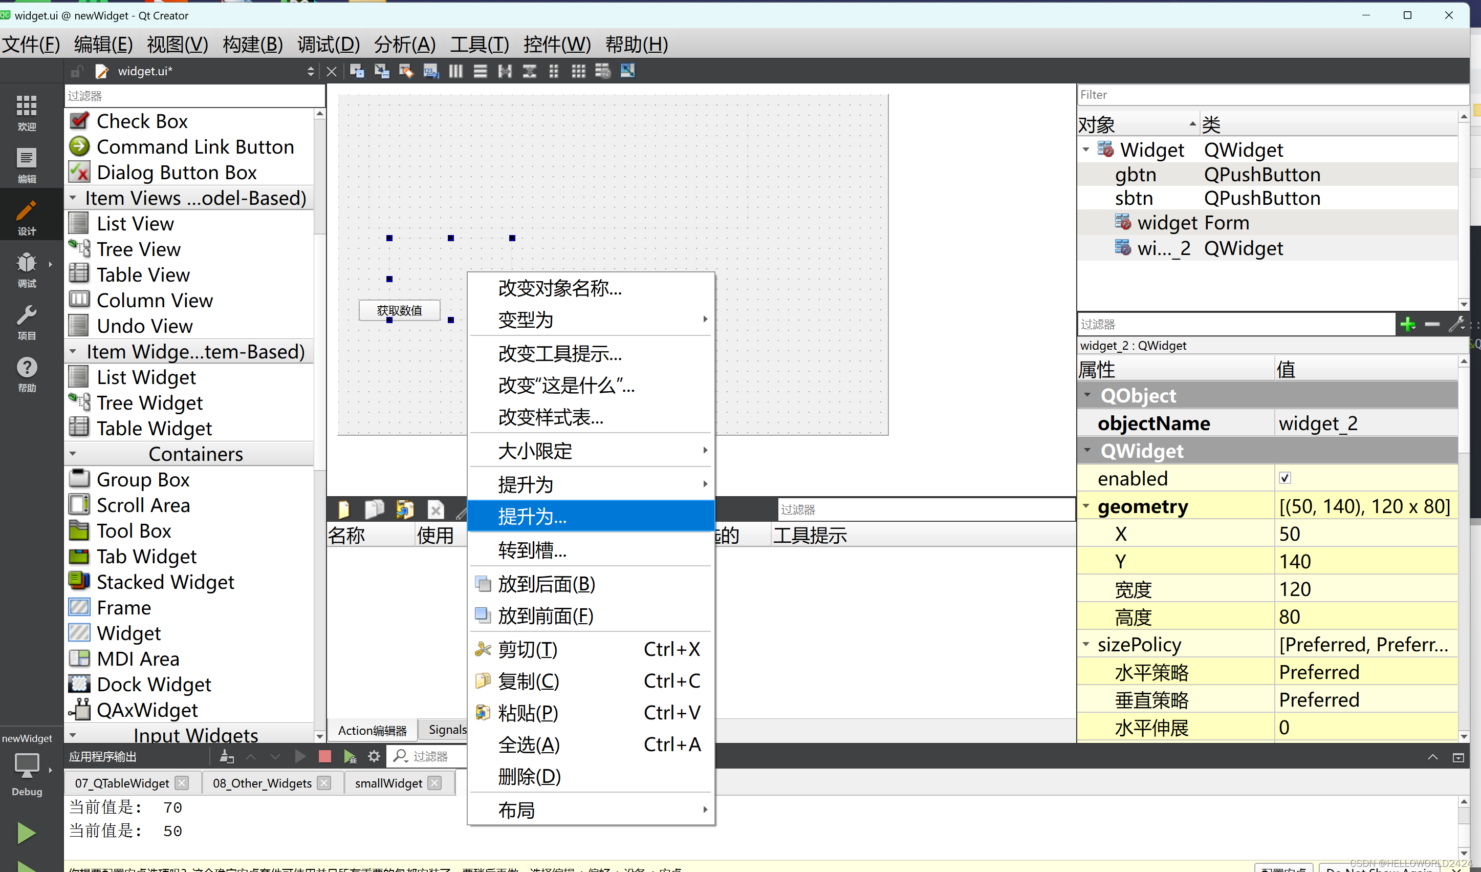This screenshot has height=872, width=1481.
Task: Collapse the QWidget property group
Action: pos(1087,451)
